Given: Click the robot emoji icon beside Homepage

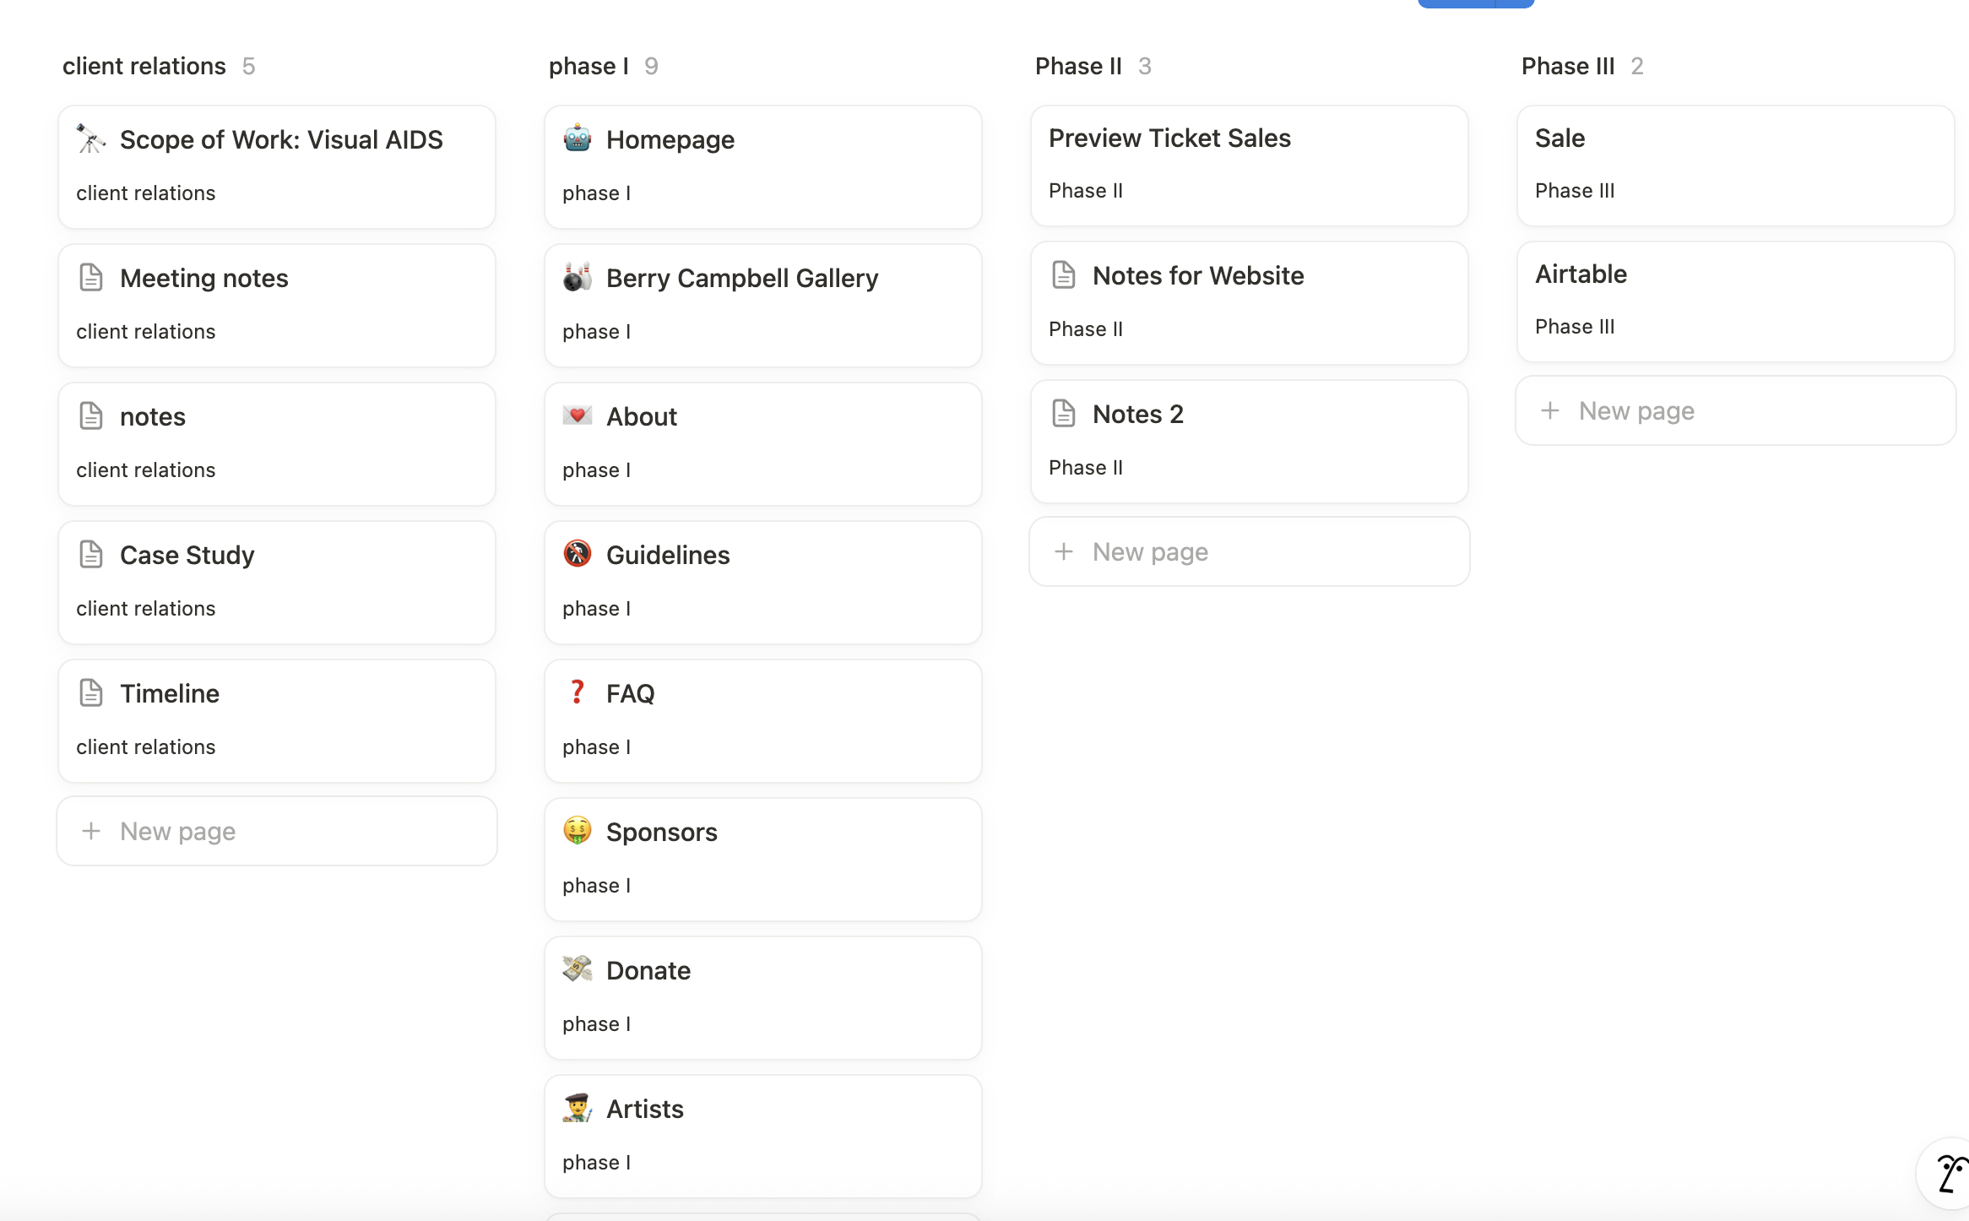Looking at the screenshot, I should point(578,138).
